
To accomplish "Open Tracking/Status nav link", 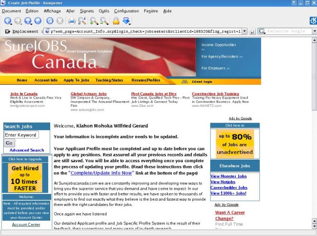I will [x=109, y=80].
